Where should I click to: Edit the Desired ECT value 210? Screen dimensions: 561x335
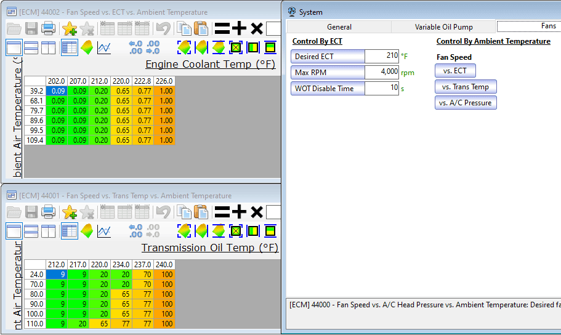(x=382, y=56)
